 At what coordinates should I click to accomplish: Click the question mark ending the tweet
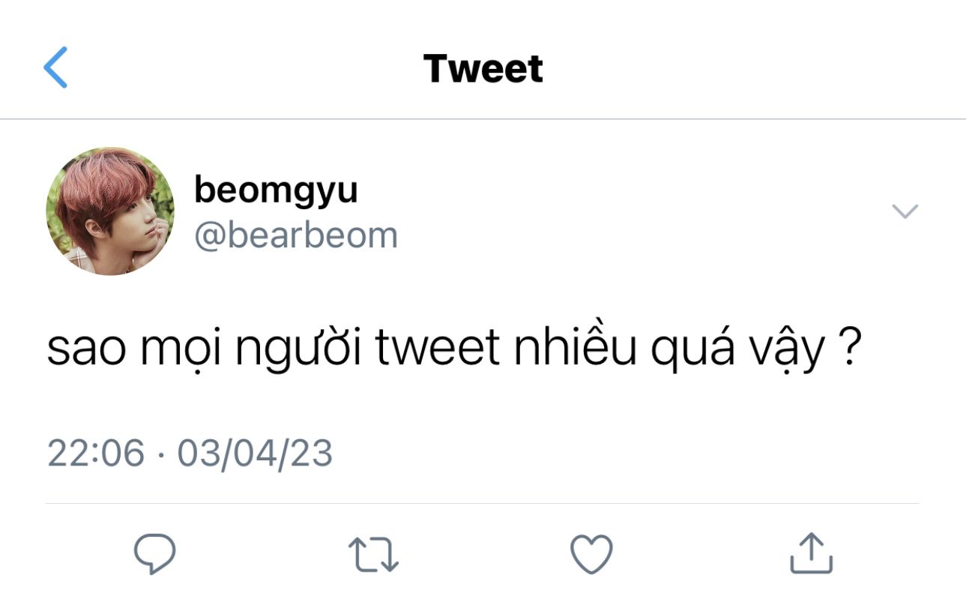[846, 348]
